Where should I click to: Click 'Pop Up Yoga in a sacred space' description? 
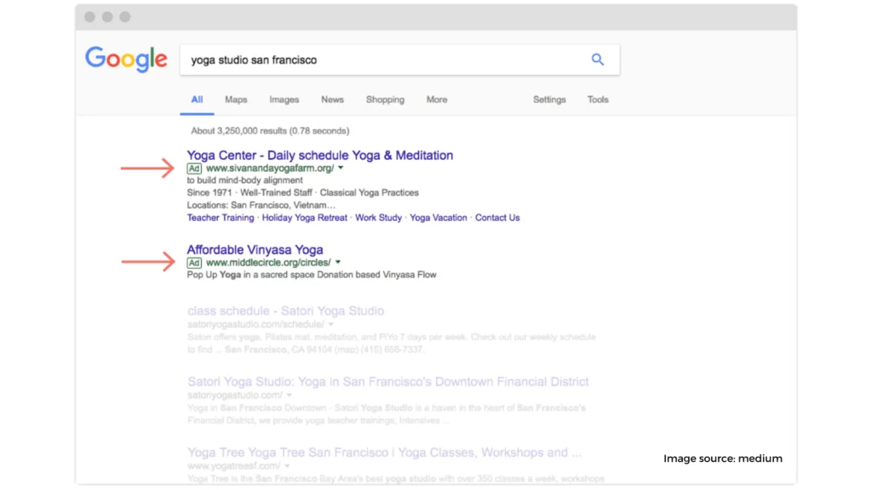pyautogui.click(x=312, y=275)
